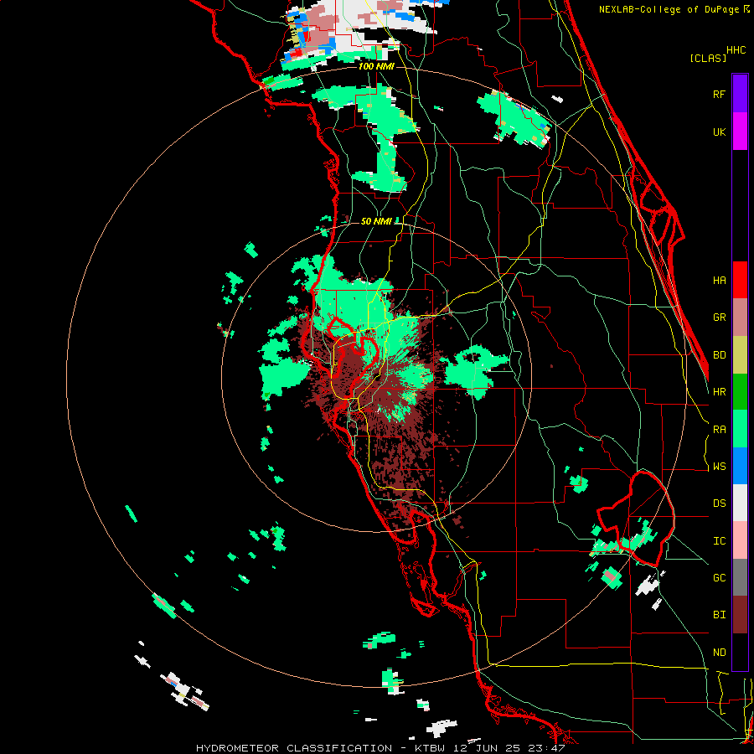Click the BI label in the legend

[719, 615]
